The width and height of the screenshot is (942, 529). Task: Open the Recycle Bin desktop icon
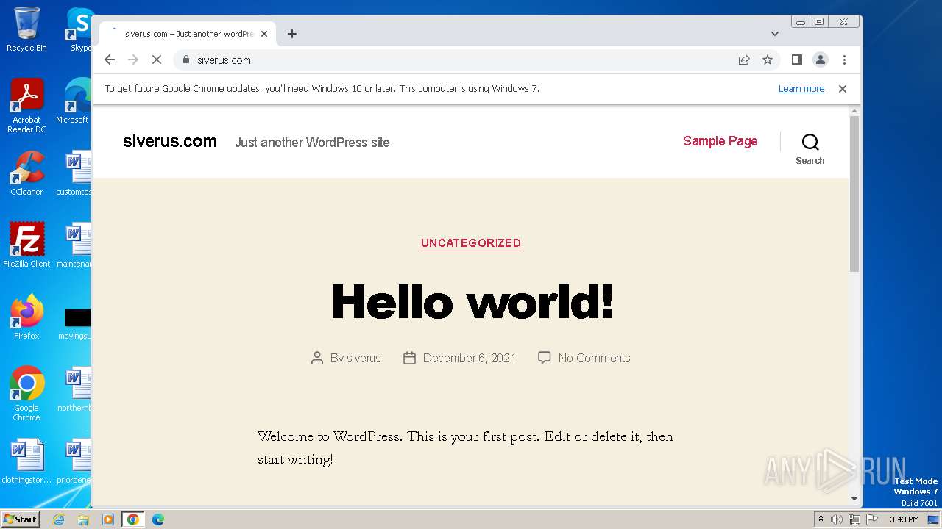click(x=26, y=29)
